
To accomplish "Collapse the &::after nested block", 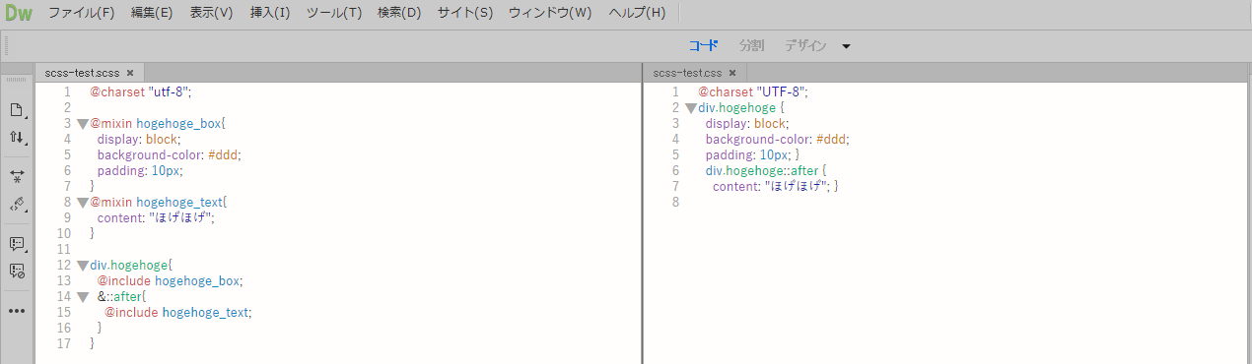I will click(83, 296).
